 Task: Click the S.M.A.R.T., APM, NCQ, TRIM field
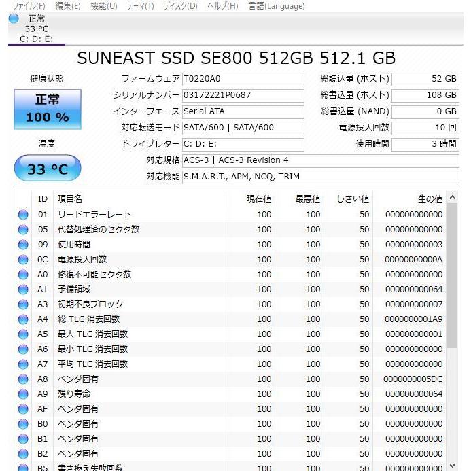pos(321,177)
